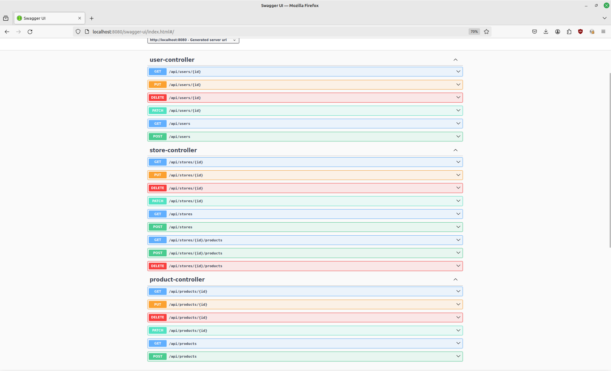
Task: Reload the Swagger UI page
Action: coord(30,32)
